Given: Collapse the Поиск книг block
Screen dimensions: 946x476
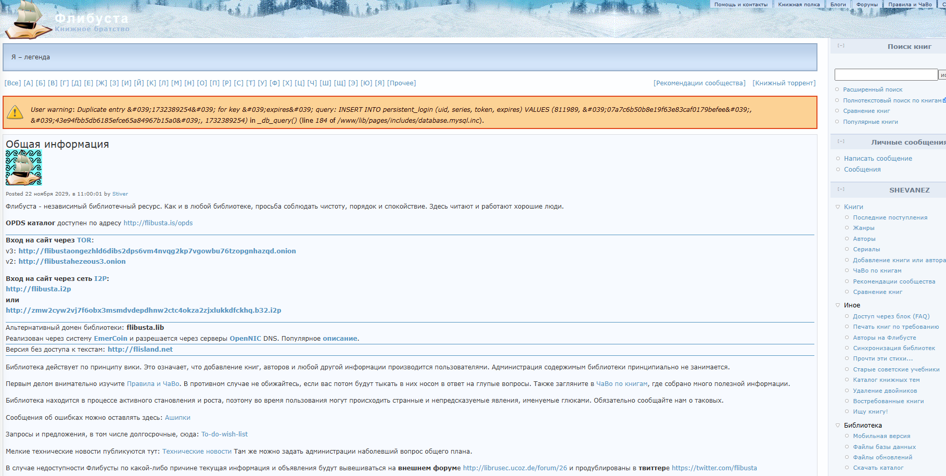Looking at the screenshot, I should [x=841, y=46].
